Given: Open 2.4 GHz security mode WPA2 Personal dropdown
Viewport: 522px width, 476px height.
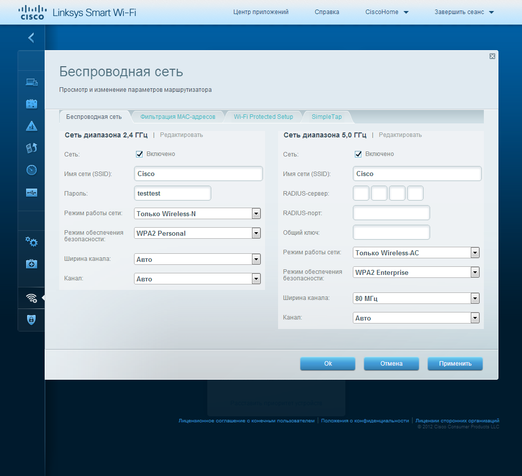Looking at the screenshot, I should point(197,233).
